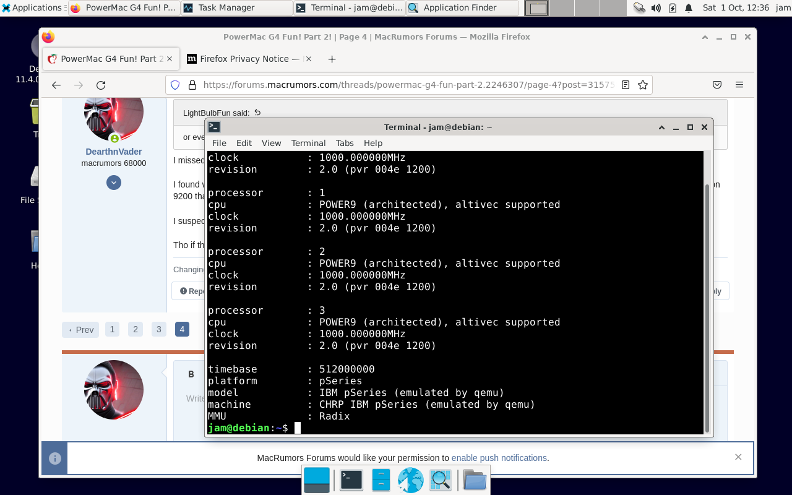Screen dimensions: 792x495
Task: Click Show Desktop in the dock
Action: click(317, 480)
